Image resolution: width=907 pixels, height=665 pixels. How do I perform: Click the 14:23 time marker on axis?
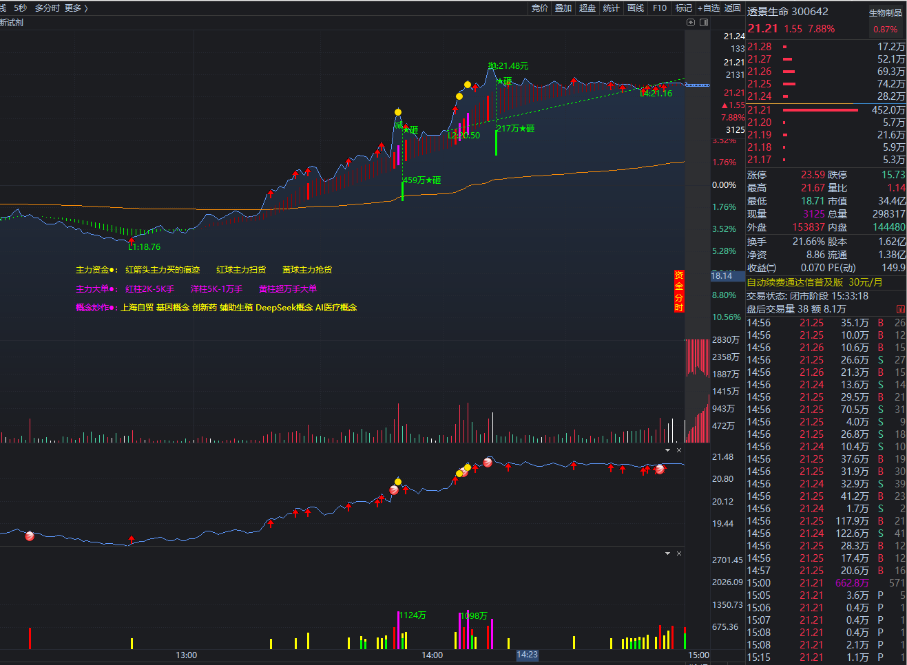527,655
